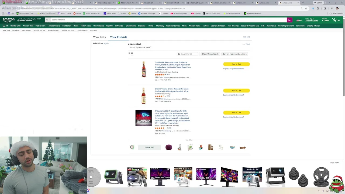Click Buying this gift elsewhere for neon sign
The image size is (345, 194).
coord(233,117)
